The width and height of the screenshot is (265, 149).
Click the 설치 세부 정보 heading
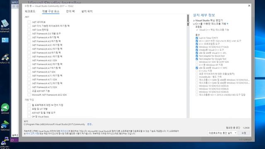pyautogui.click(x=204, y=15)
